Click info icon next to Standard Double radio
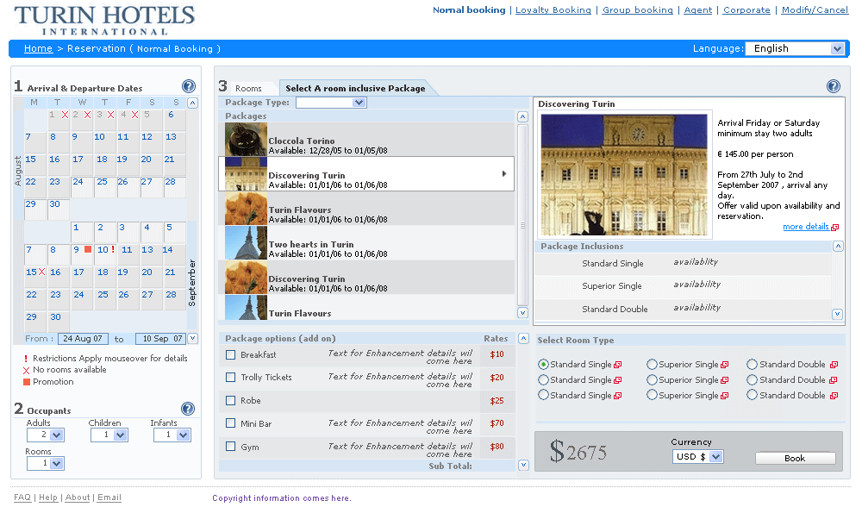Image resolution: width=862 pixels, height=507 pixels. click(834, 365)
